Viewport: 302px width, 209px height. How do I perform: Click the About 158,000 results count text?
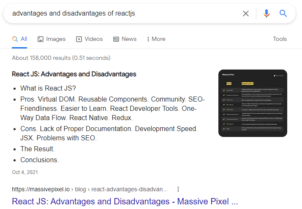61,58
